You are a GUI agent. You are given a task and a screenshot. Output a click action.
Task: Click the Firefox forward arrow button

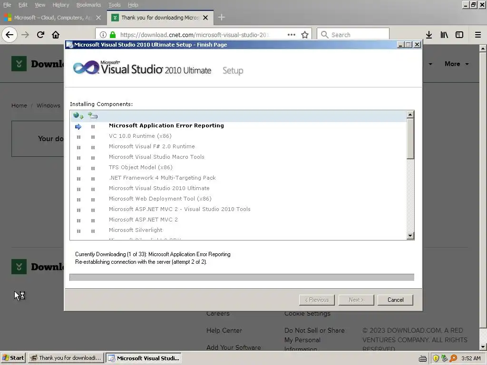coord(25,35)
